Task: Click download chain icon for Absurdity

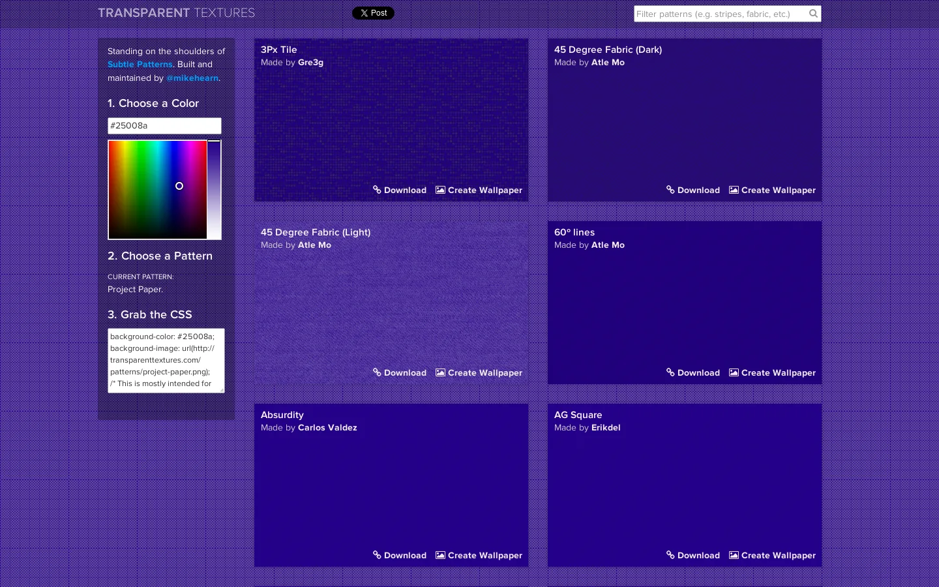Action: 377,555
